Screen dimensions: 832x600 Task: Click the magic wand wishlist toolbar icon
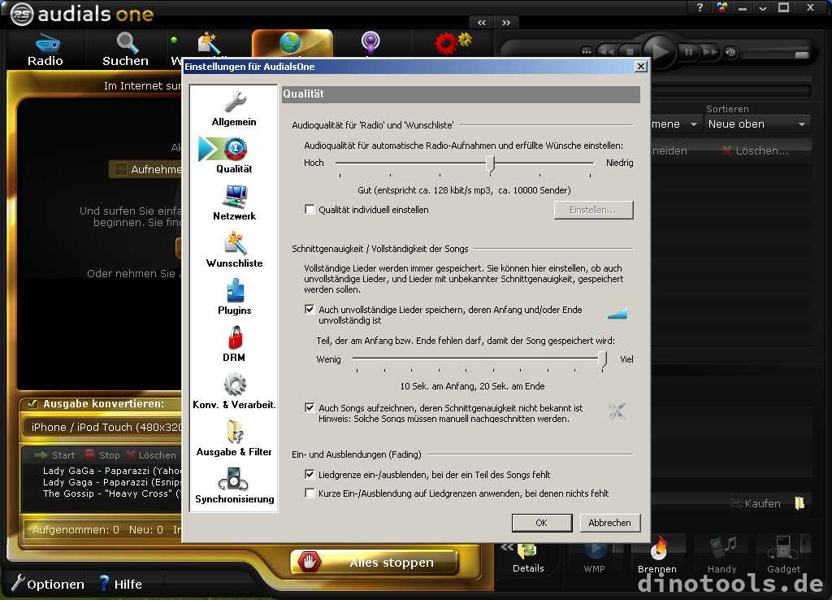(209, 42)
